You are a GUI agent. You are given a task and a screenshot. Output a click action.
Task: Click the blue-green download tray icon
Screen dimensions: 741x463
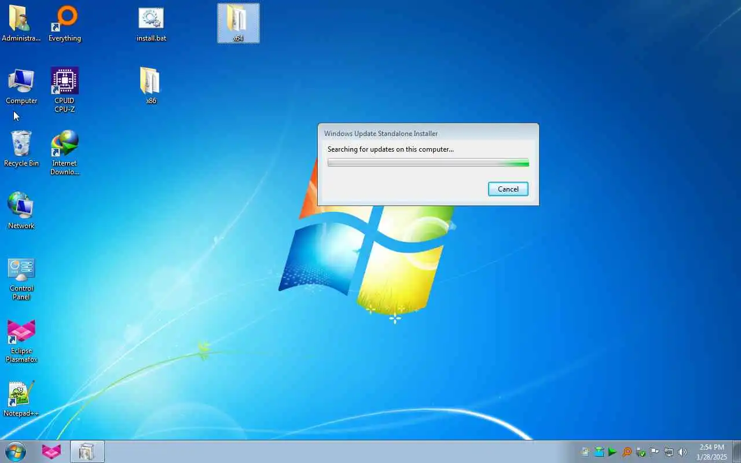[x=599, y=452]
